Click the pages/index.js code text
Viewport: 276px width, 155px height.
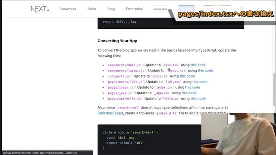pos(121,87)
